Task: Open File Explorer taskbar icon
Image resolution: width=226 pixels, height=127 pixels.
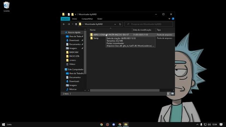Action: [126, 125]
